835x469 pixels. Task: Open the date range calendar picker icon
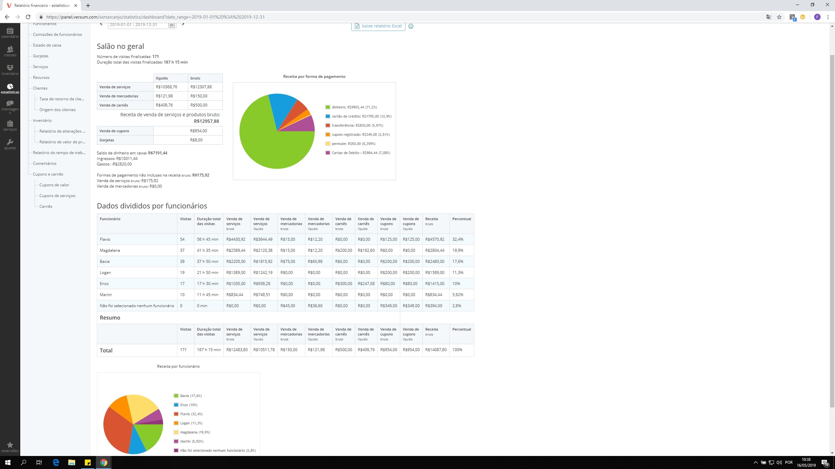pos(172,25)
